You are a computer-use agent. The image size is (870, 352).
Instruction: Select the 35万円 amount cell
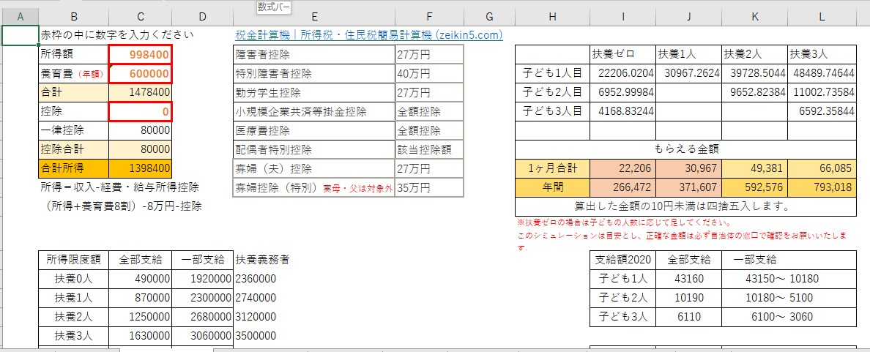(429, 187)
